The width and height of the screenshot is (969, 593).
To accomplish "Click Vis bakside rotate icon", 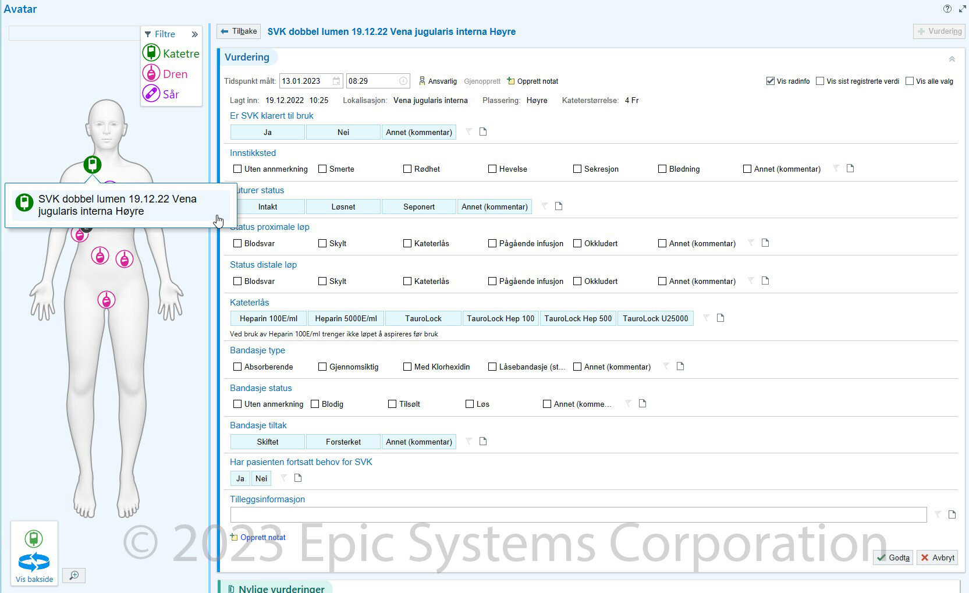I will click(x=34, y=562).
